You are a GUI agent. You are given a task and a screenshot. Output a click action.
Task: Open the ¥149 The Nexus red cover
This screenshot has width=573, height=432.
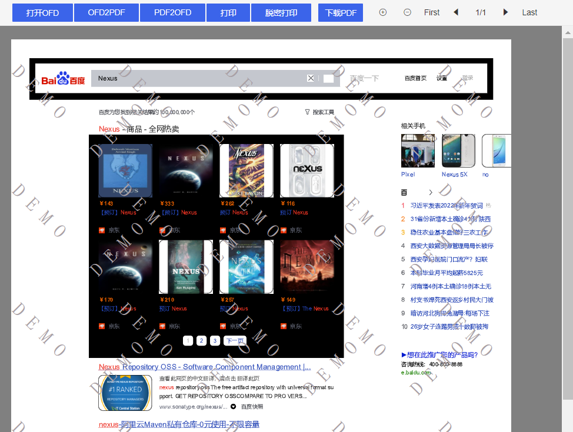tap(307, 267)
